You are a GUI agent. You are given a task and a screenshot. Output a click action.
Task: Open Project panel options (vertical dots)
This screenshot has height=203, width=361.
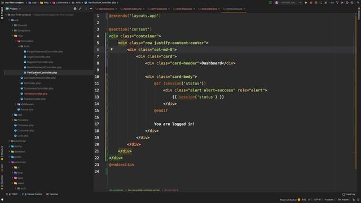click(x=86, y=9)
